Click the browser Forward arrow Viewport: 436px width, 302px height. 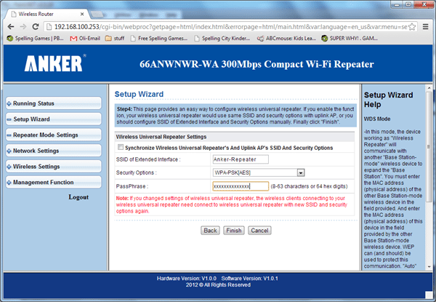point(23,27)
